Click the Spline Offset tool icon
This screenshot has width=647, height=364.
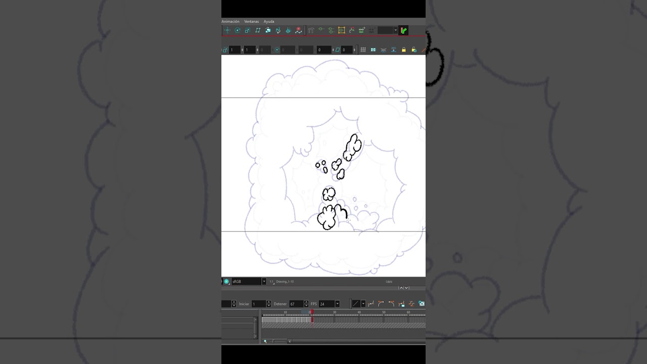(x=278, y=30)
